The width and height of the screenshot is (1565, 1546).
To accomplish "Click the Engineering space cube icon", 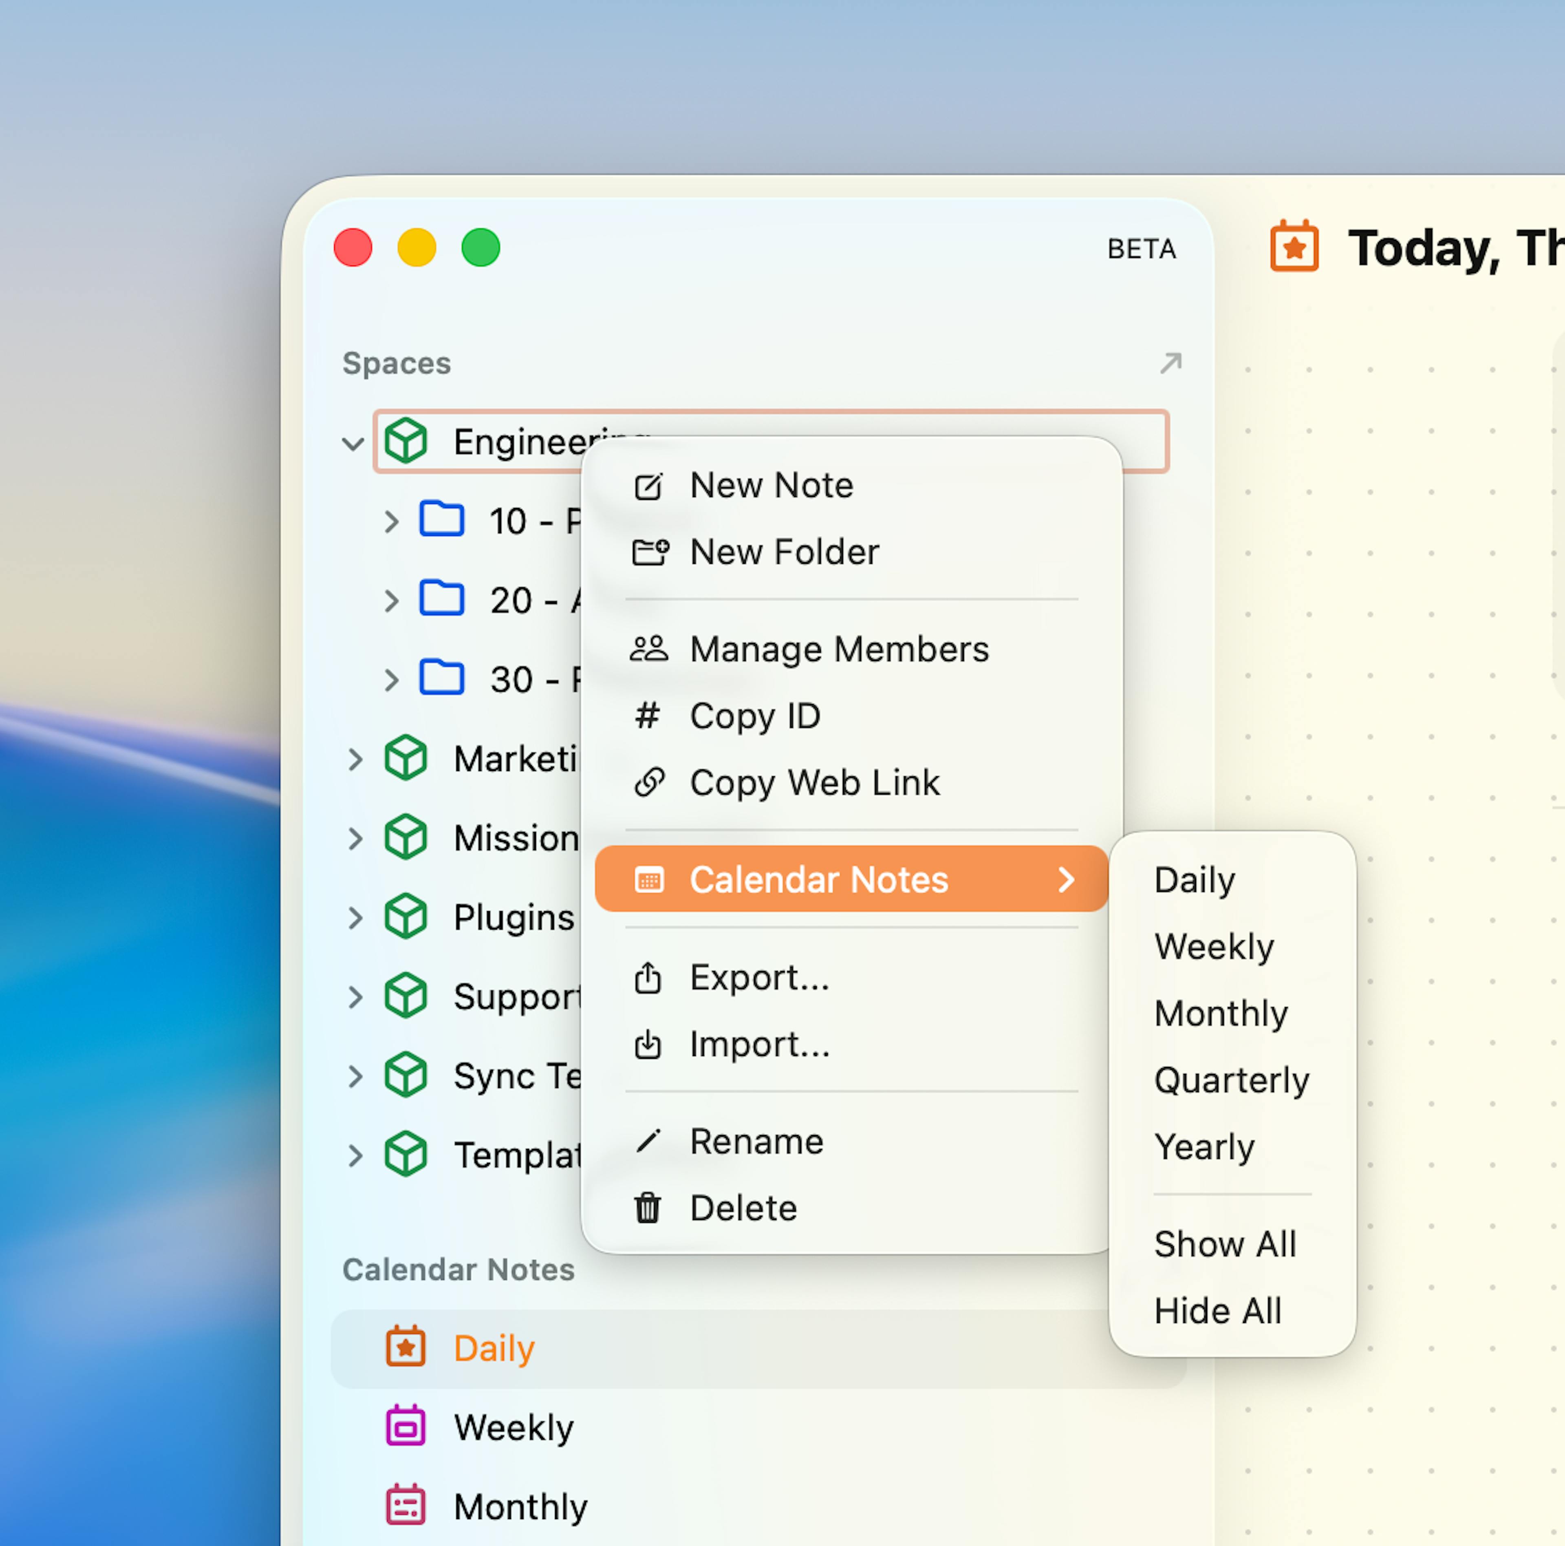I will 406,441.
